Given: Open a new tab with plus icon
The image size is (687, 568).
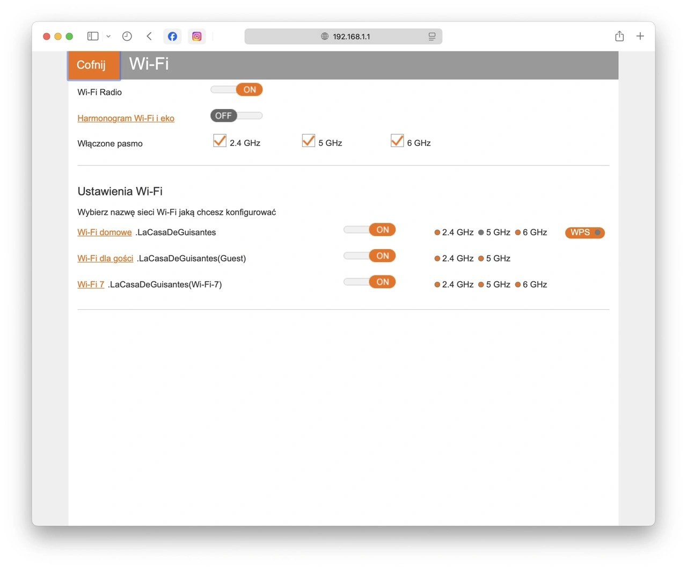Looking at the screenshot, I should (640, 36).
